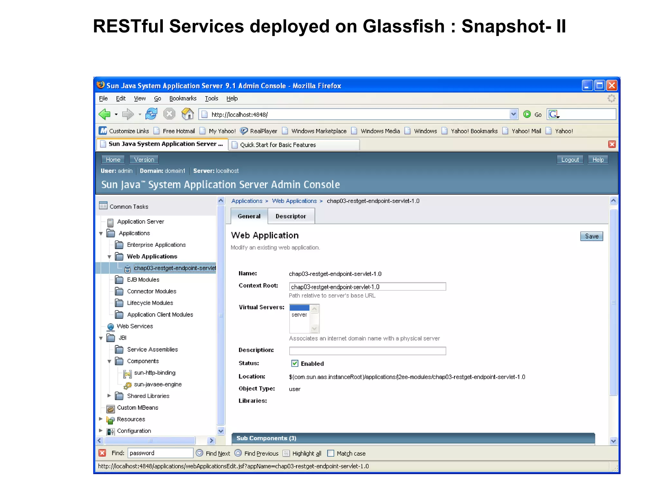Toggle the Match case checkbox
Screen dimensions: 659x494
(x=330, y=453)
